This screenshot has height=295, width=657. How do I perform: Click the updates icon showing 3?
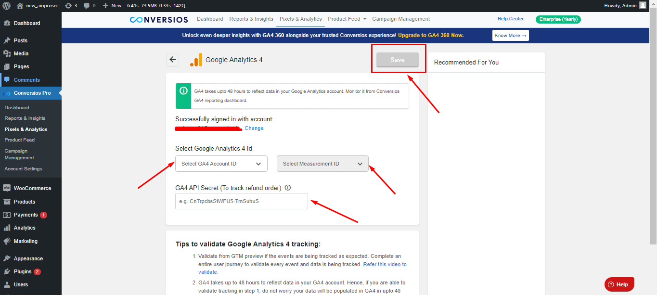(x=68, y=6)
